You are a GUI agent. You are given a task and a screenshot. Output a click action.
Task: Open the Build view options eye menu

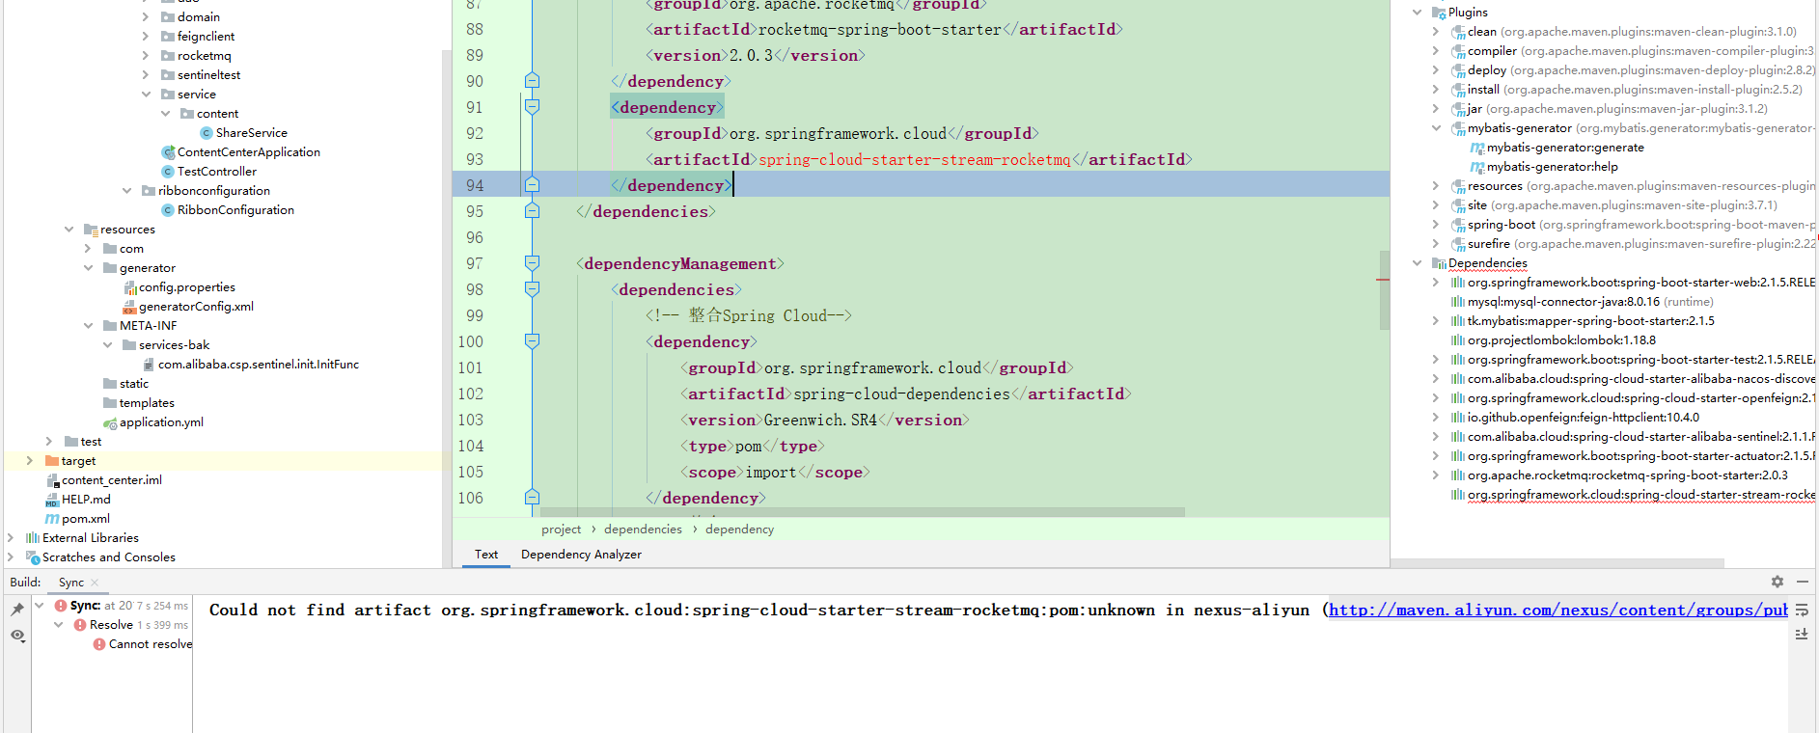pos(16,635)
